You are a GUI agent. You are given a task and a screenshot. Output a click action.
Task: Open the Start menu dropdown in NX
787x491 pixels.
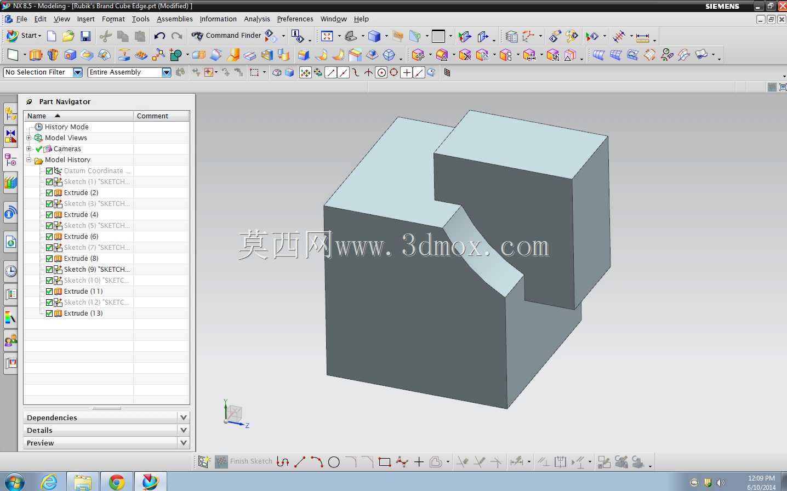click(x=24, y=36)
